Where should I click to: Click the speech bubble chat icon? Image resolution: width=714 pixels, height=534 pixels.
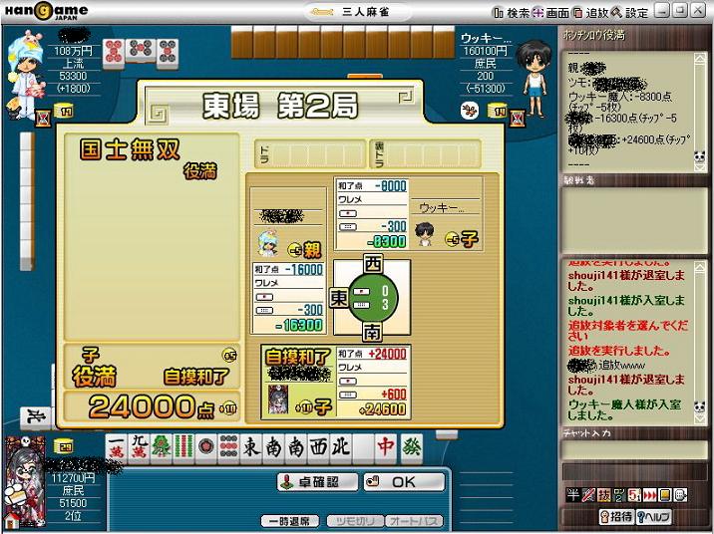tap(679, 495)
